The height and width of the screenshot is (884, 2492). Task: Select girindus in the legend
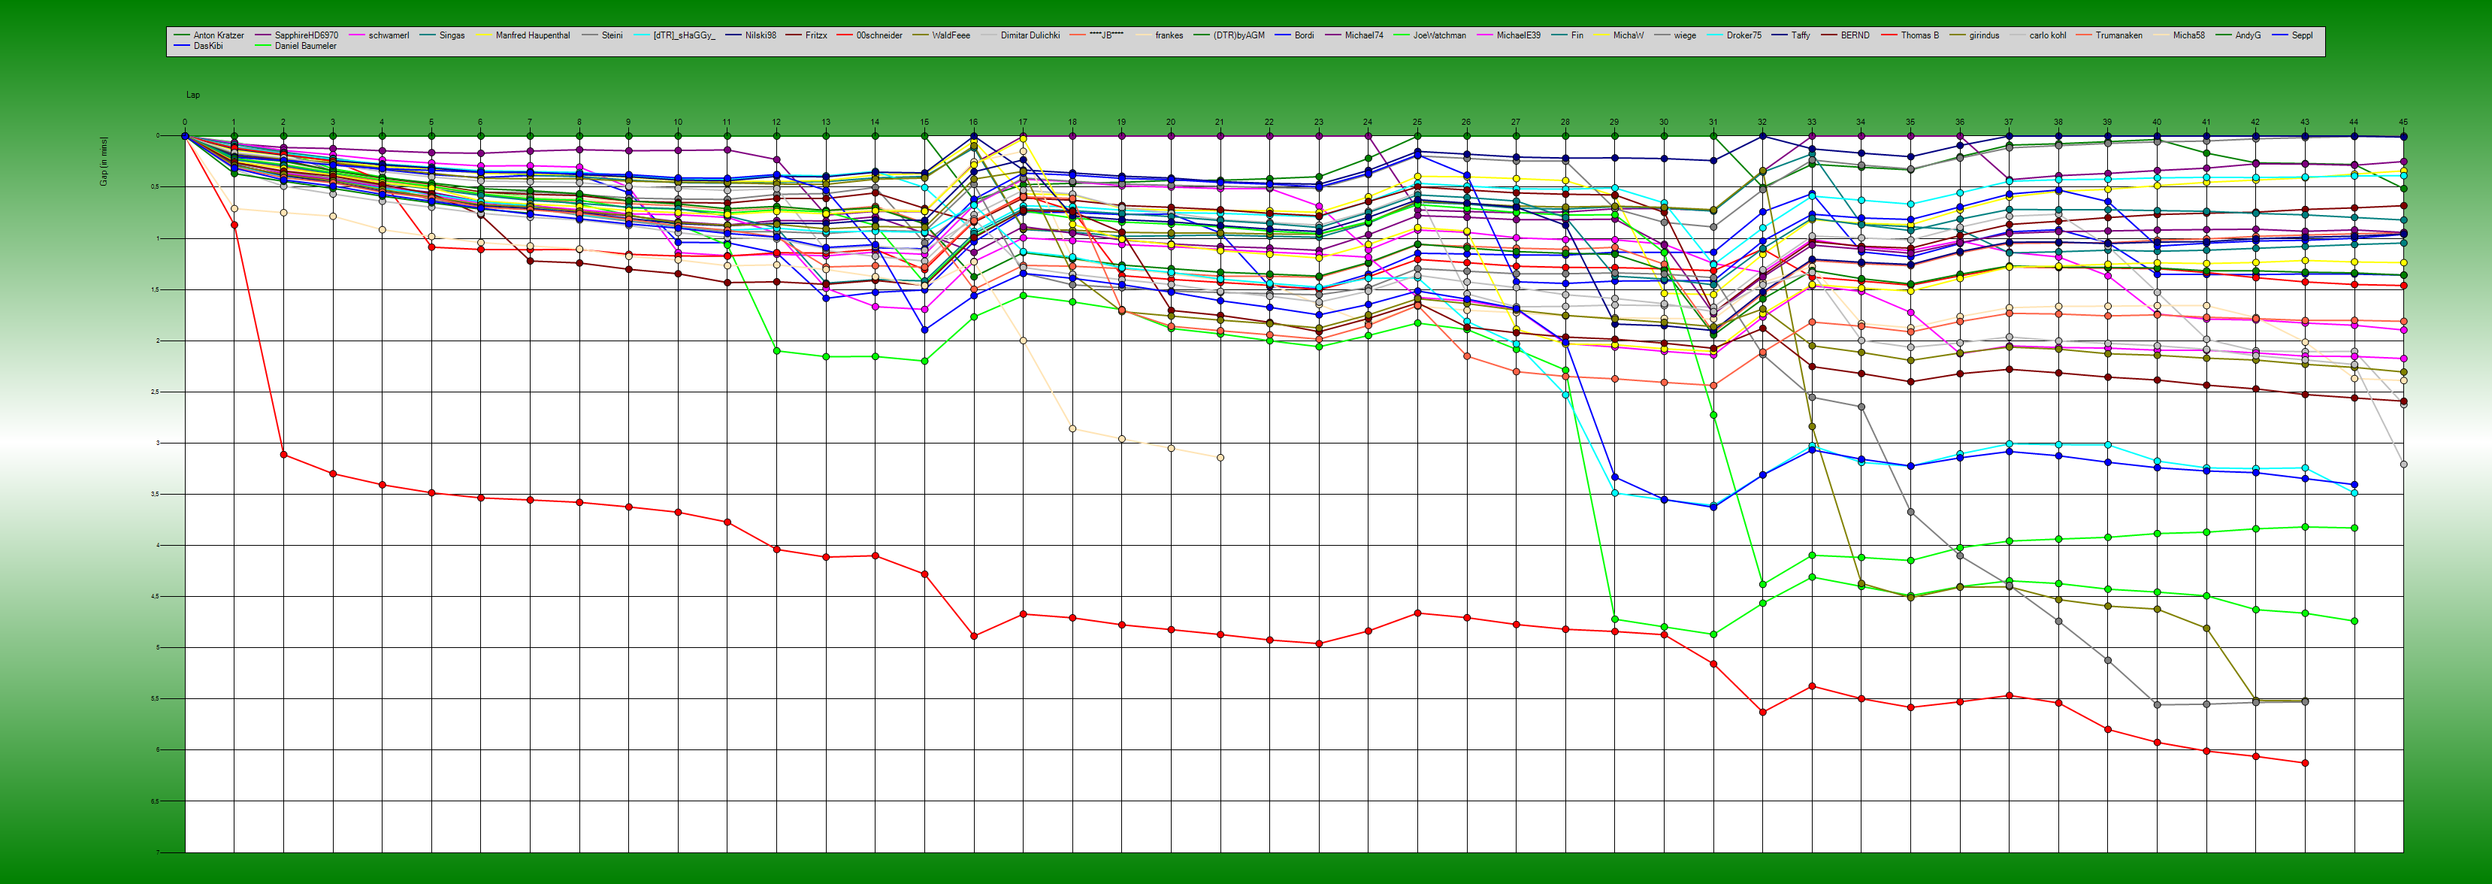(1984, 36)
